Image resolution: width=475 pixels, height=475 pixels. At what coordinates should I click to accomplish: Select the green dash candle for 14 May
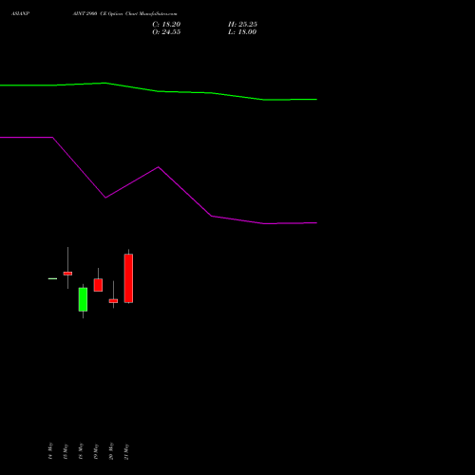click(52, 278)
